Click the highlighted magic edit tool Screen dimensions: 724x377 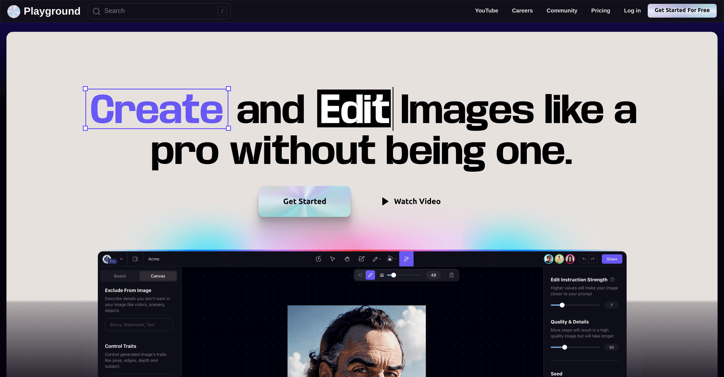click(406, 259)
